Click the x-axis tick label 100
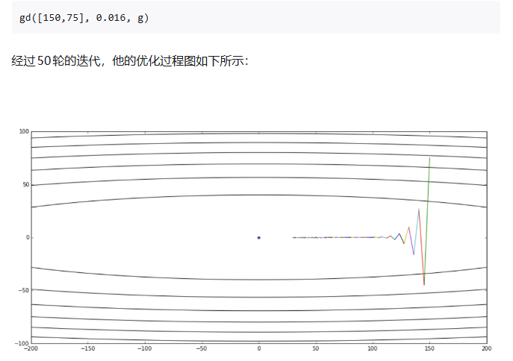 [373, 348]
